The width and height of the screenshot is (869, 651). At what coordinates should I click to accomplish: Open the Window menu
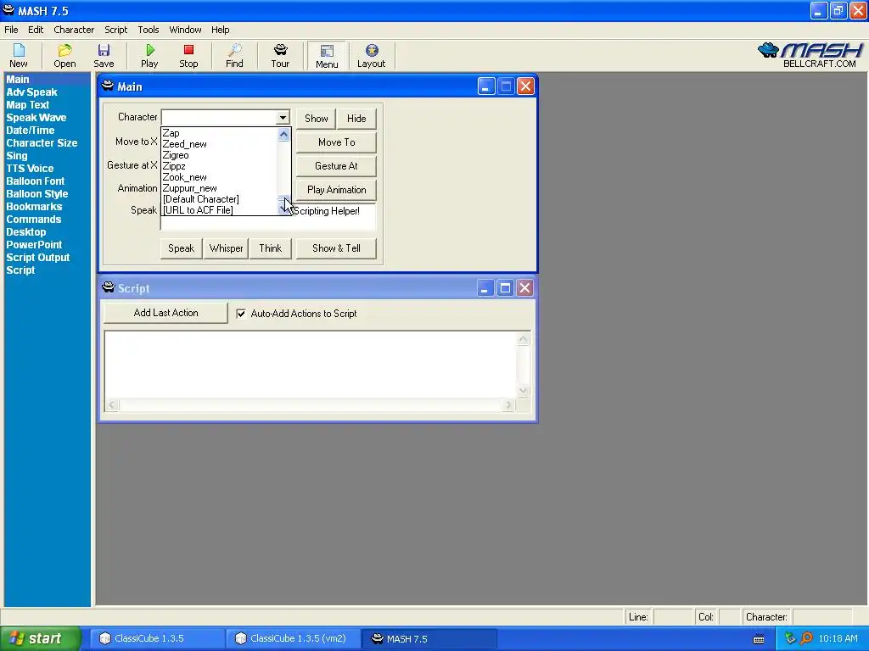pos(185,30)
